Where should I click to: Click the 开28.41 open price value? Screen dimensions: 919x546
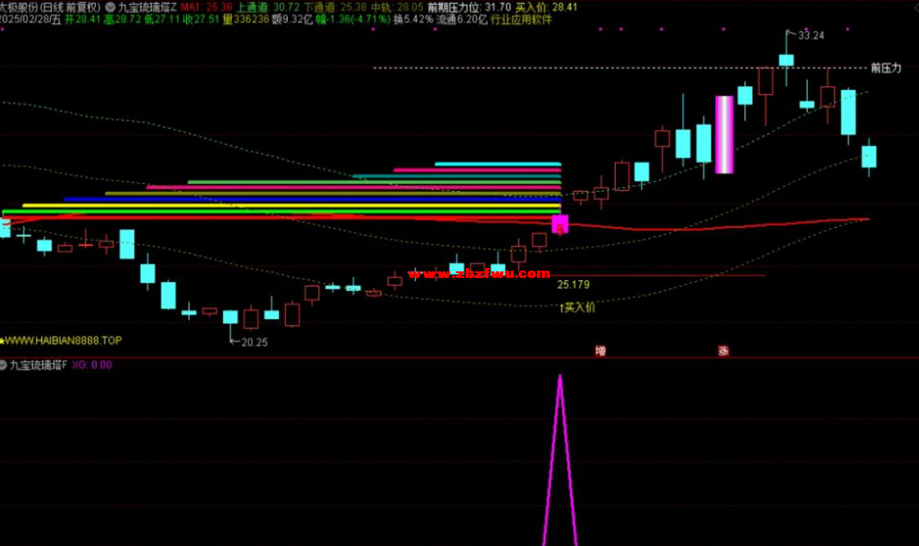tap(83, 20)
